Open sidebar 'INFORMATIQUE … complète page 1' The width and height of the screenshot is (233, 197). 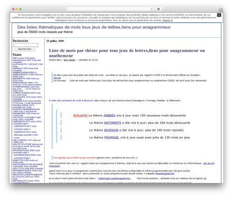pos(26,151)
